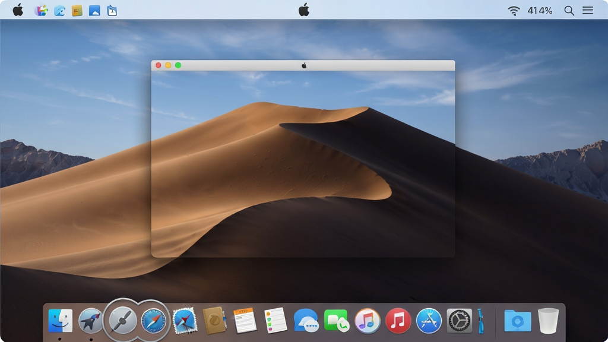Screen dimensions: 608x342
Task: Open Spotlight search magnifier icon
Action: (569, 11)
